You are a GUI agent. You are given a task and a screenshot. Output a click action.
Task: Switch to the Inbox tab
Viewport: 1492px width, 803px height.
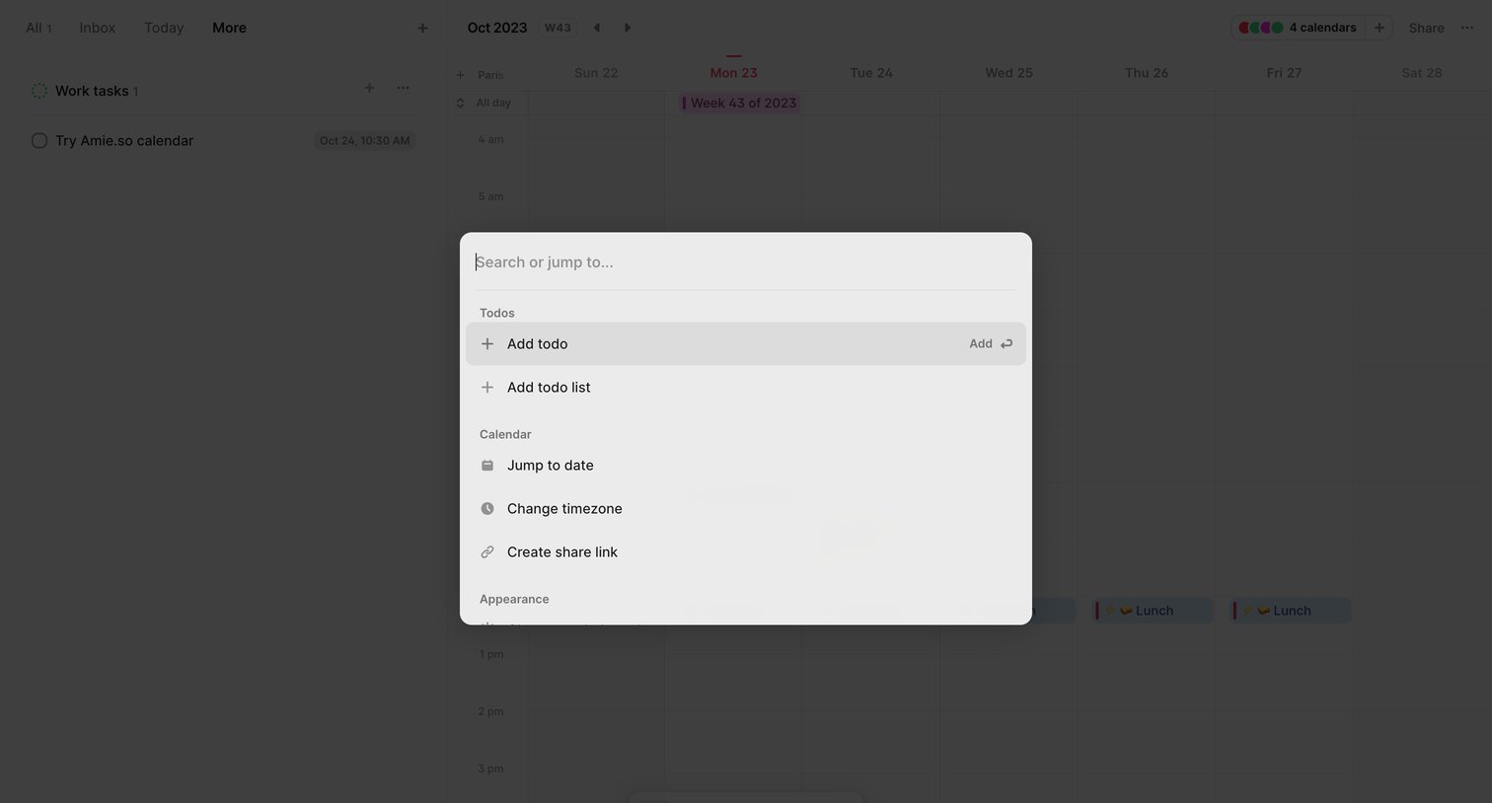tap(98, 28)
